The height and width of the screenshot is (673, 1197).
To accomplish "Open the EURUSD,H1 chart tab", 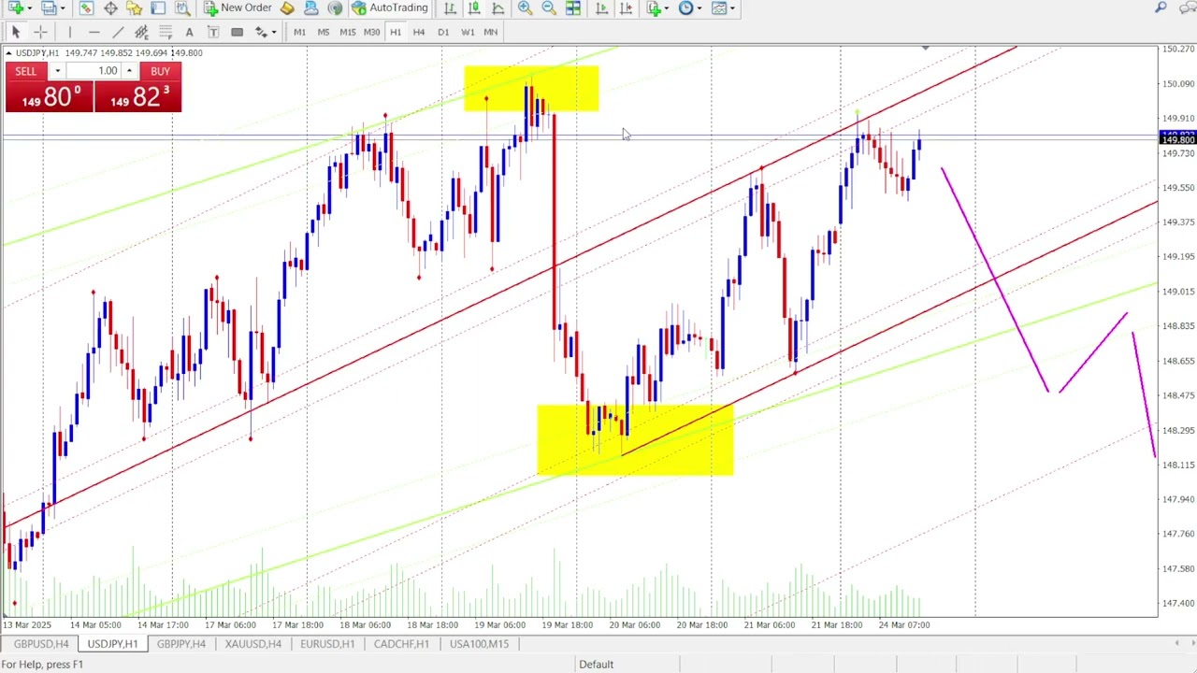I will click(x=327, y=644).
